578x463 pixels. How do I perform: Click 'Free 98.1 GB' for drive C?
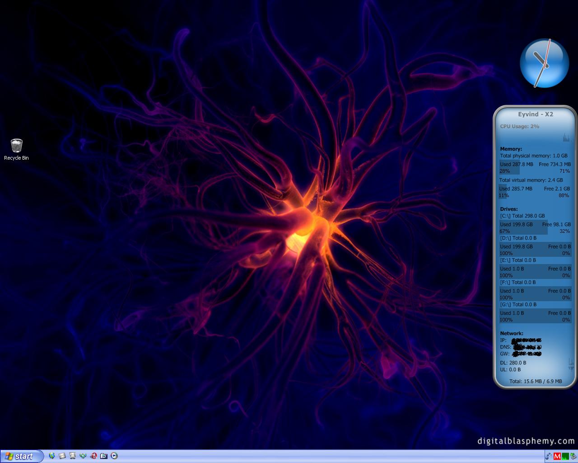point(556,224)
